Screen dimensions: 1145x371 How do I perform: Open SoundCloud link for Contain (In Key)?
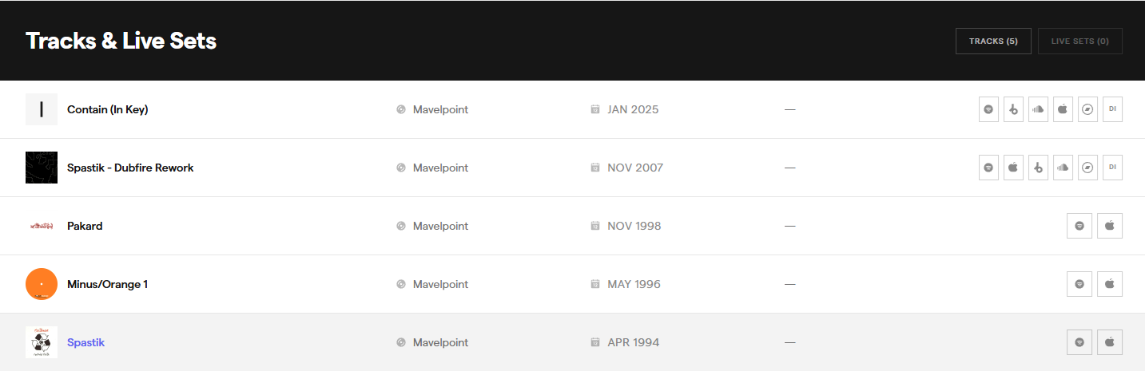tap(1038, 109)
